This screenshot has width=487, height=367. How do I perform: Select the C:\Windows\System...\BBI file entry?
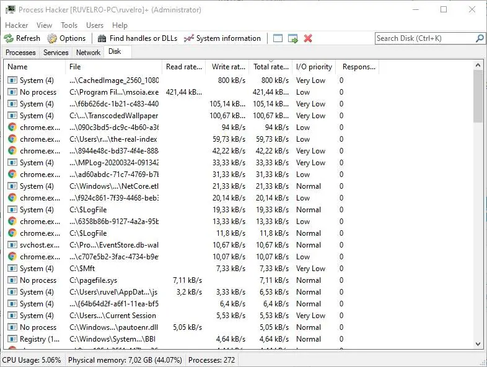coord(112,339)
